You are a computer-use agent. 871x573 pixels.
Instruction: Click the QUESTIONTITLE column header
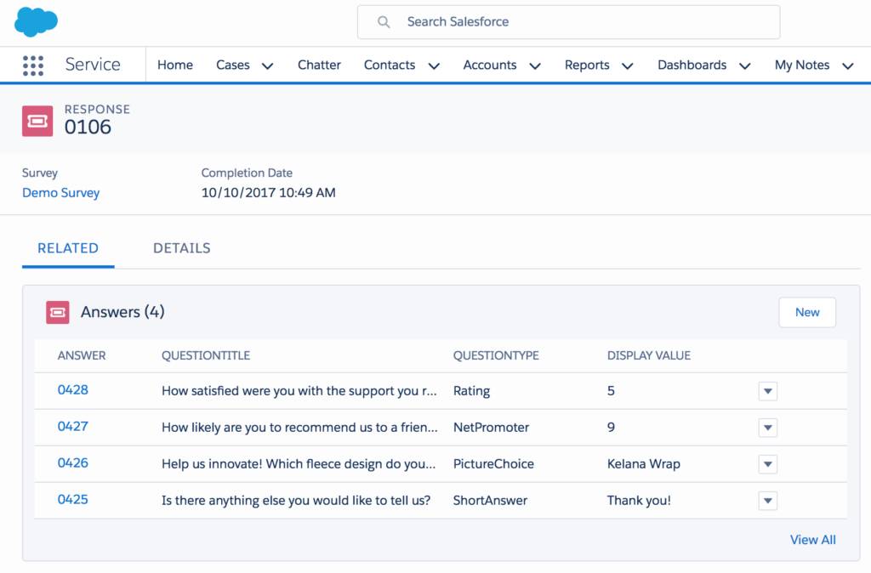tap(206, 355)
